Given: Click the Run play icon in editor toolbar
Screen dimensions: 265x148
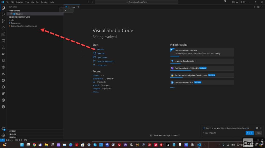Looking at the screenshot, I should (x=255, y=7).
